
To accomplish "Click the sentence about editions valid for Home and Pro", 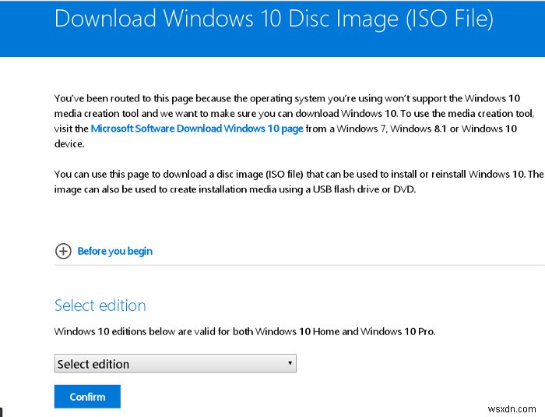I will tap(244, 331).
